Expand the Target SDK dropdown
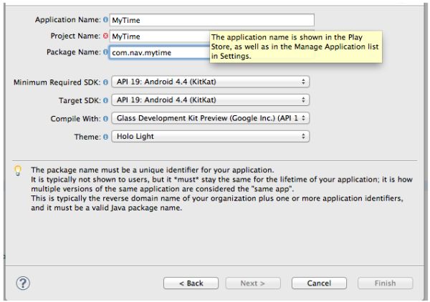Screen dimensions: 430x302 point(210,100)
